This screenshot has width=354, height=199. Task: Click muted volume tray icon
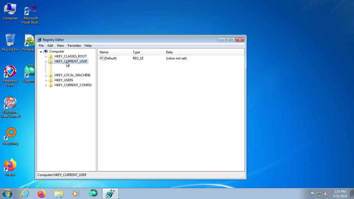326,194
